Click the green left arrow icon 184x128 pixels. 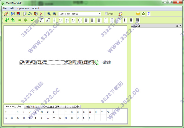tap(20, 20)
